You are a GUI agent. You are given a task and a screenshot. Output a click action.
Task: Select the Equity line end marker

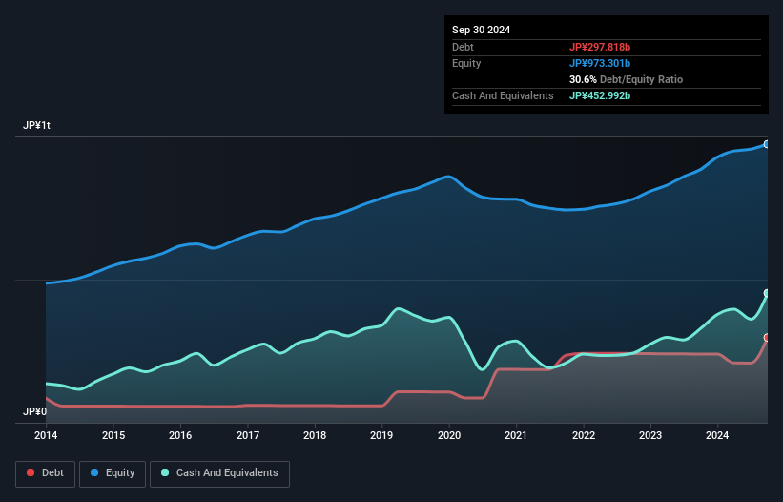pyautogui.click(x=767, y=144)
